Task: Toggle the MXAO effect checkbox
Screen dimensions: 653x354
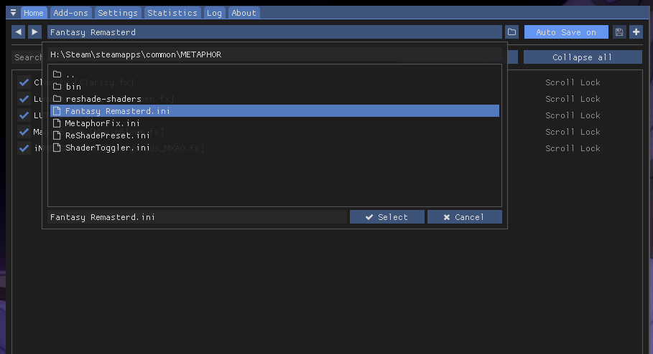Action: (24, 148)
